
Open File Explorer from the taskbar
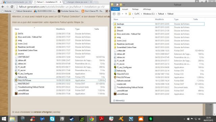[12, 119]
